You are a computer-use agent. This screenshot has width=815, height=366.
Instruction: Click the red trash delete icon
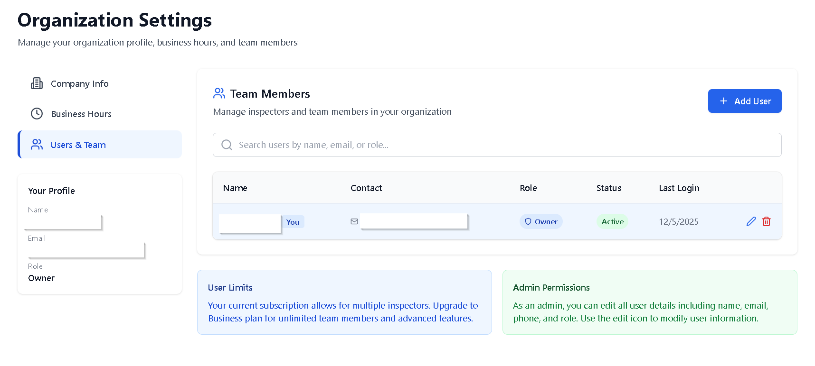(x=766, y=221)
